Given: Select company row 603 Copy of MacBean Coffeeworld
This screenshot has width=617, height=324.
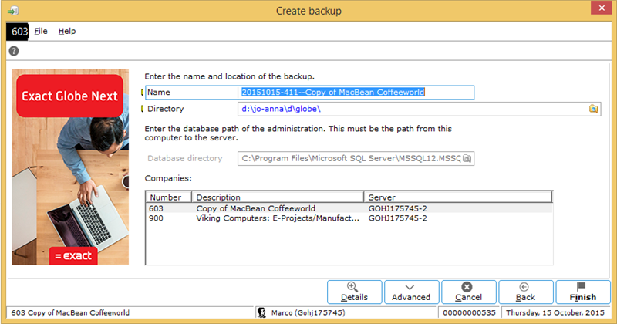Looking at the screenshot, I should pyautogui.click(x=349, y=208).
